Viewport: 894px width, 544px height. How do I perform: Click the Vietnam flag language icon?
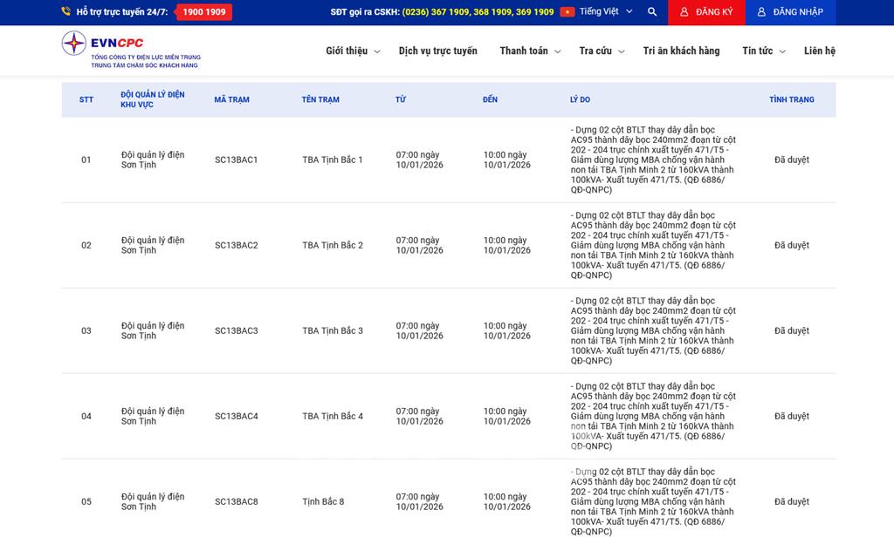567,12
